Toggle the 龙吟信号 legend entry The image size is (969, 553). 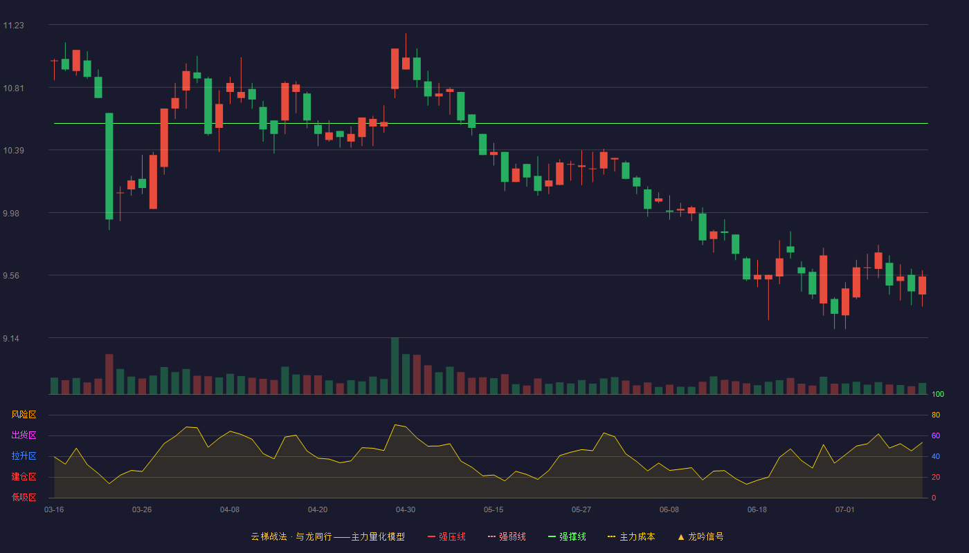pyautogui.click(x=700, y=536)
